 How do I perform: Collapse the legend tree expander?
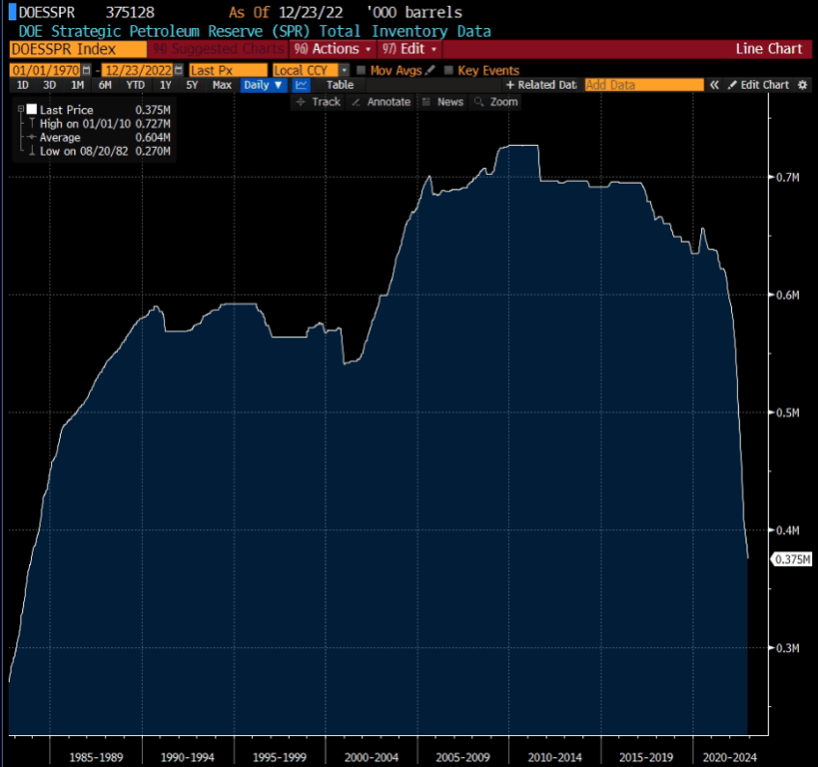[x=21, y=109]
